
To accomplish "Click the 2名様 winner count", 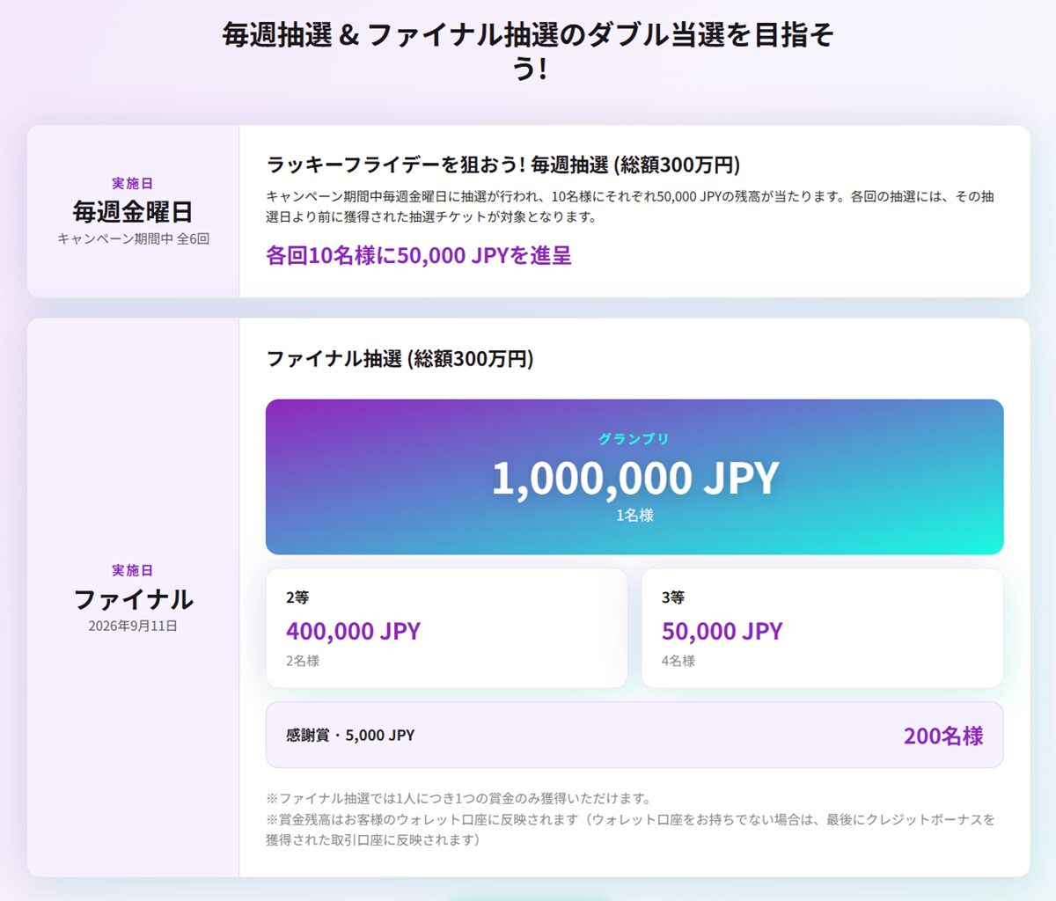I will (303, 661).
